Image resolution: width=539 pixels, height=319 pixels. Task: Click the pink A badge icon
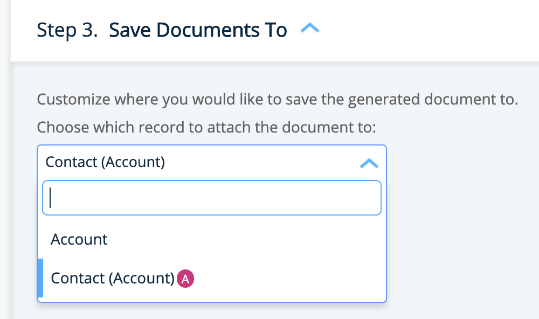(185, 278)
